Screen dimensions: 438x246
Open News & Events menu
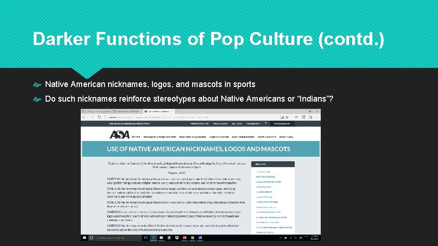[x=267, y=137]
